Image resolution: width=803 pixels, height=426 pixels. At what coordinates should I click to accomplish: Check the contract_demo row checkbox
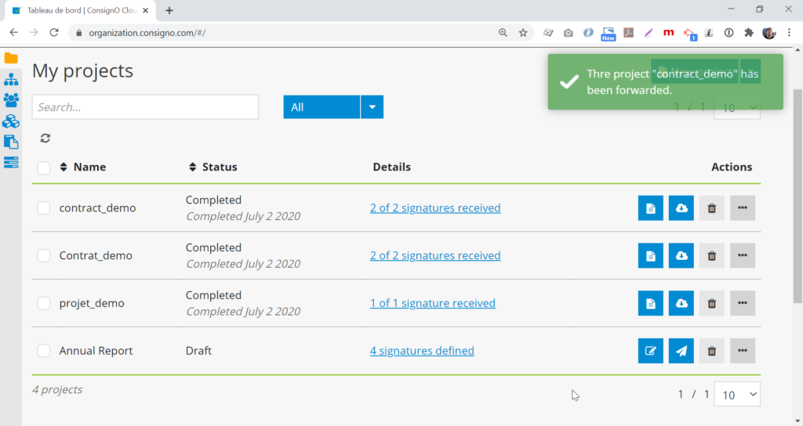(44, 208)
